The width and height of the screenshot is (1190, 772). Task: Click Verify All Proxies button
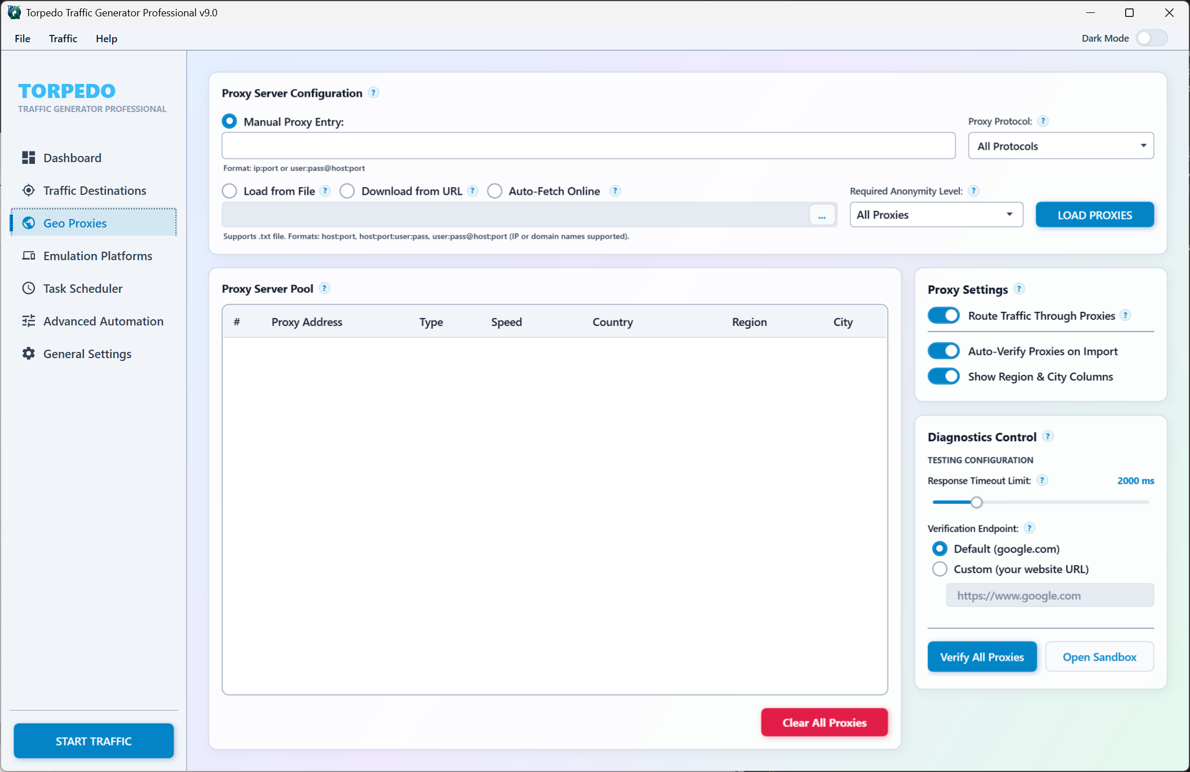coord(982,657)
